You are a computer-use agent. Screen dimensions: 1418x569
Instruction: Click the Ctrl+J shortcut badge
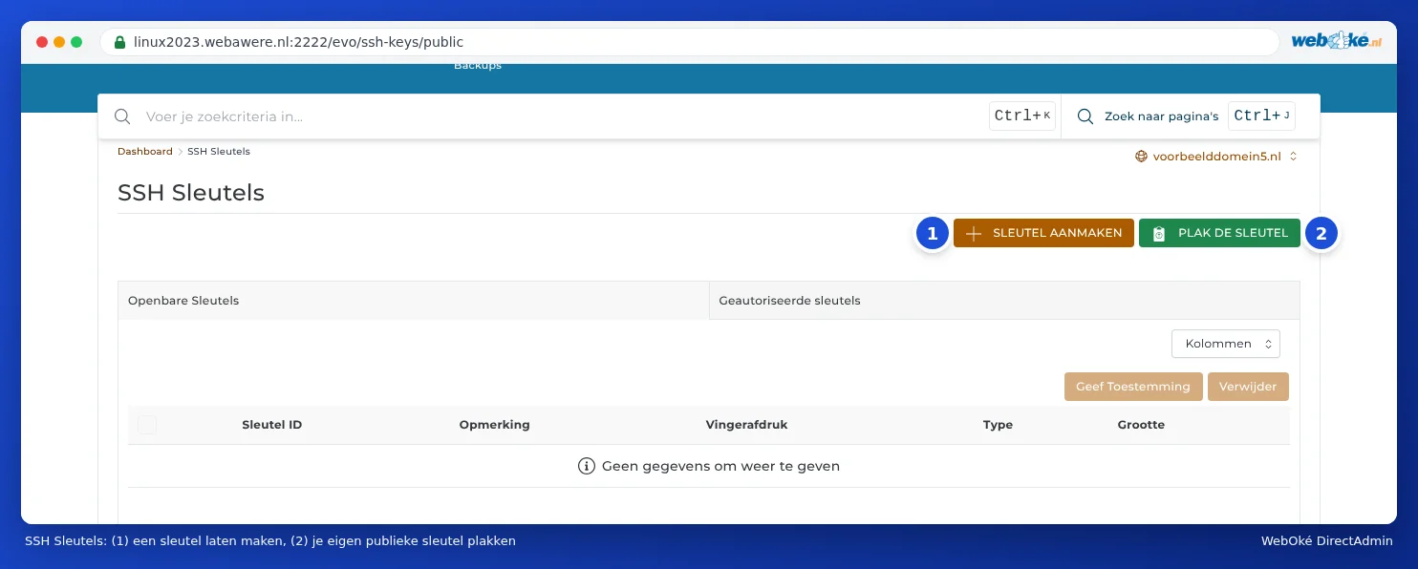click(1262, 116)
